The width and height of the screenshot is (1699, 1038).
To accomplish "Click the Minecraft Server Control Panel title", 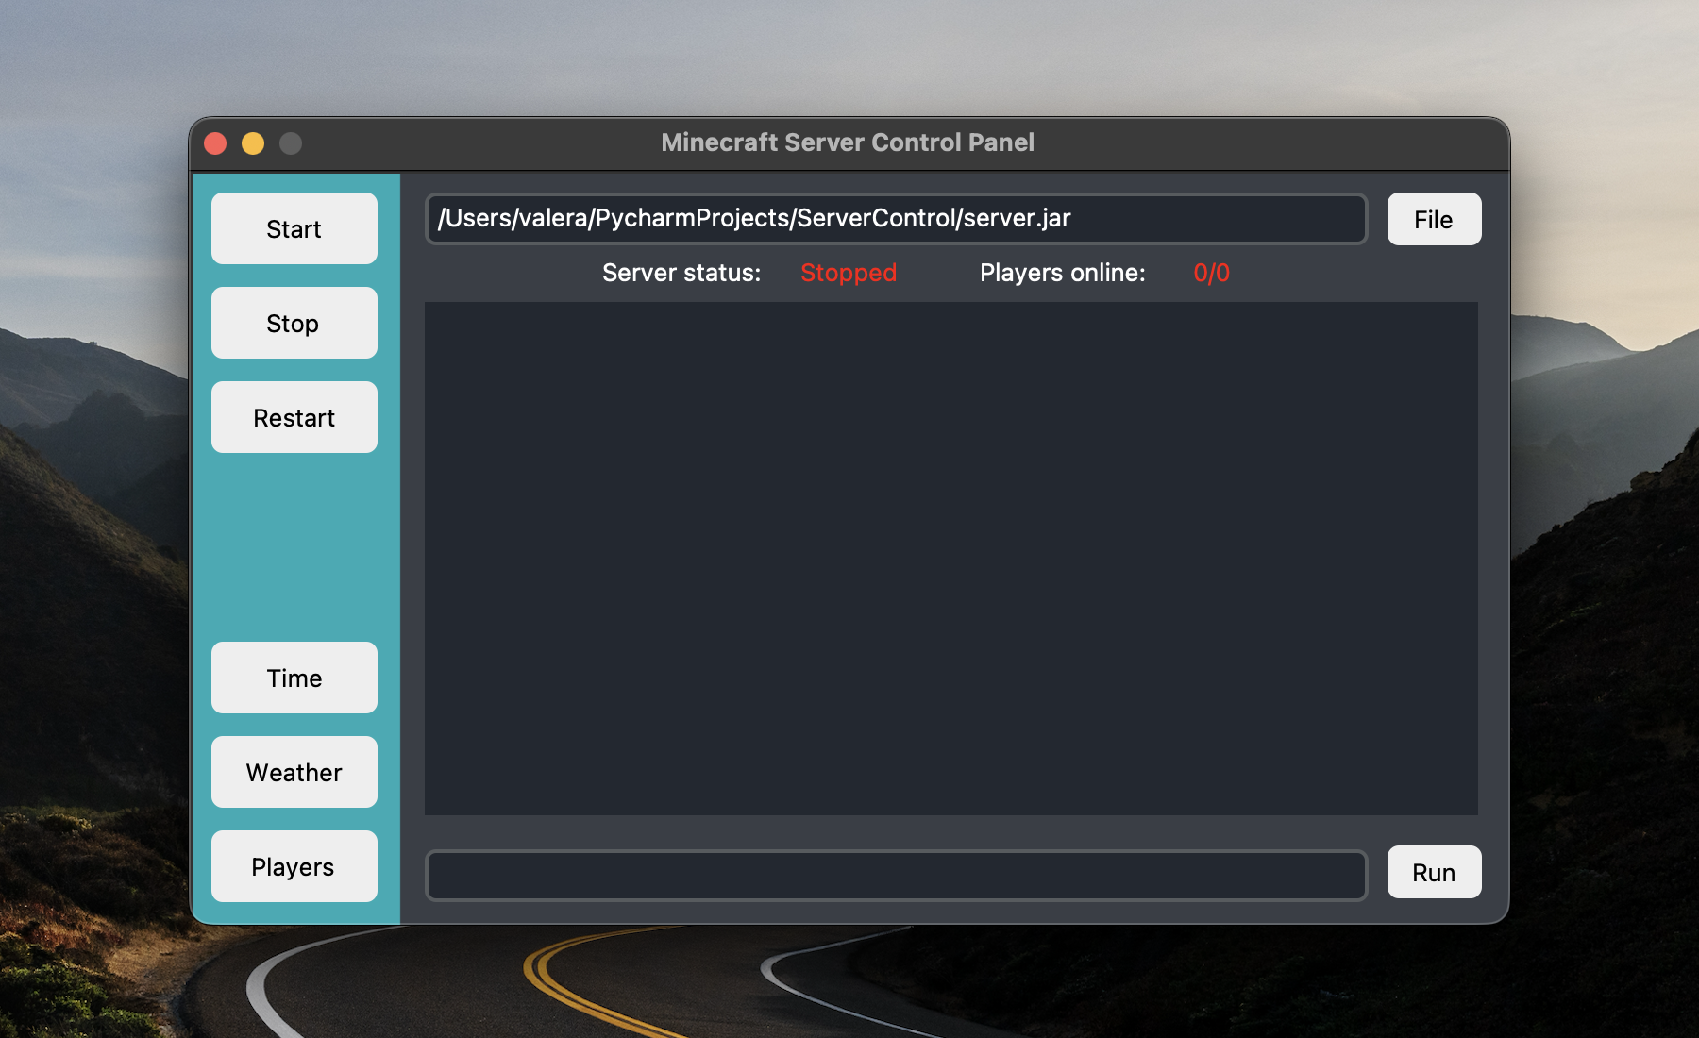I will (x=848, y=142).
